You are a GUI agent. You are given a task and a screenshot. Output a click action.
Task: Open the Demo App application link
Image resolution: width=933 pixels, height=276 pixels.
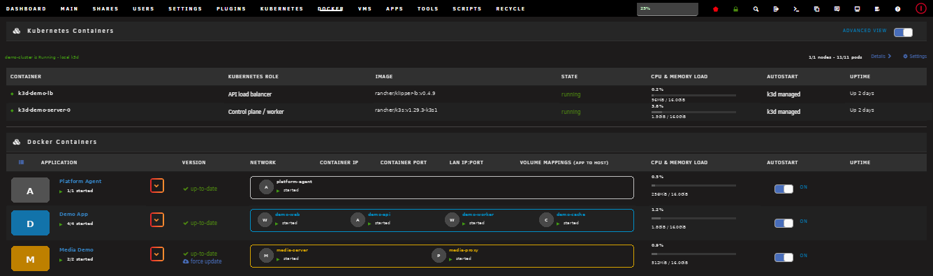click(73, 214)
